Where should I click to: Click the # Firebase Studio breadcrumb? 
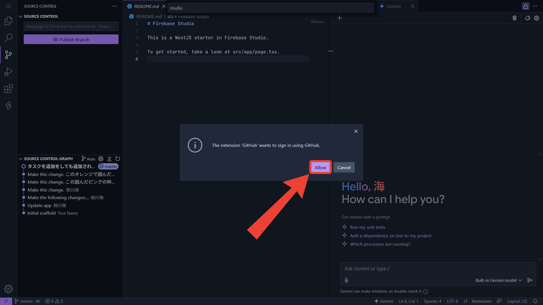189,16
